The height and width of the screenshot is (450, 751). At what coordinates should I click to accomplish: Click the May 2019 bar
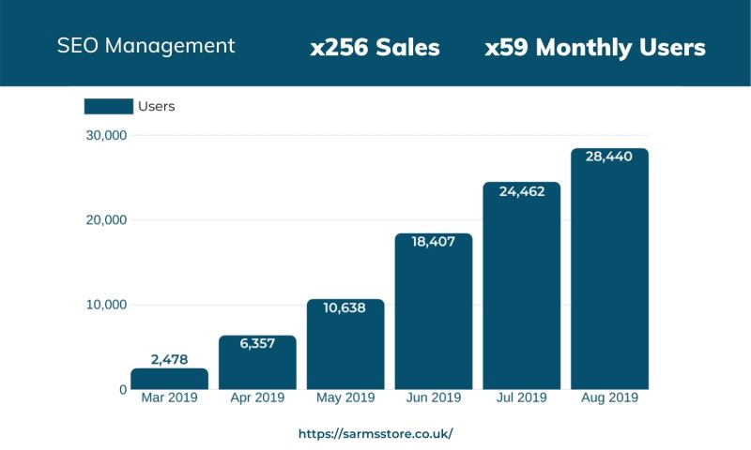tap(345, 347)
